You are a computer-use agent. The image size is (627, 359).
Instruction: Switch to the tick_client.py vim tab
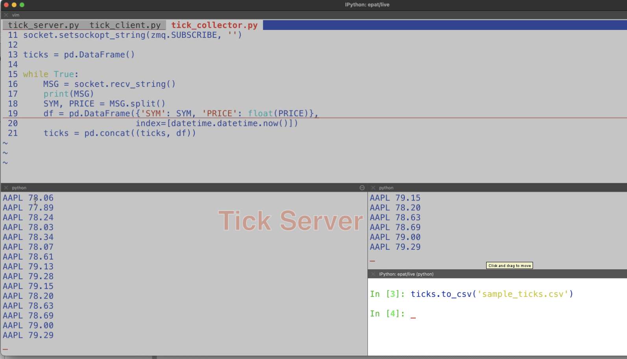pos(125,25)
